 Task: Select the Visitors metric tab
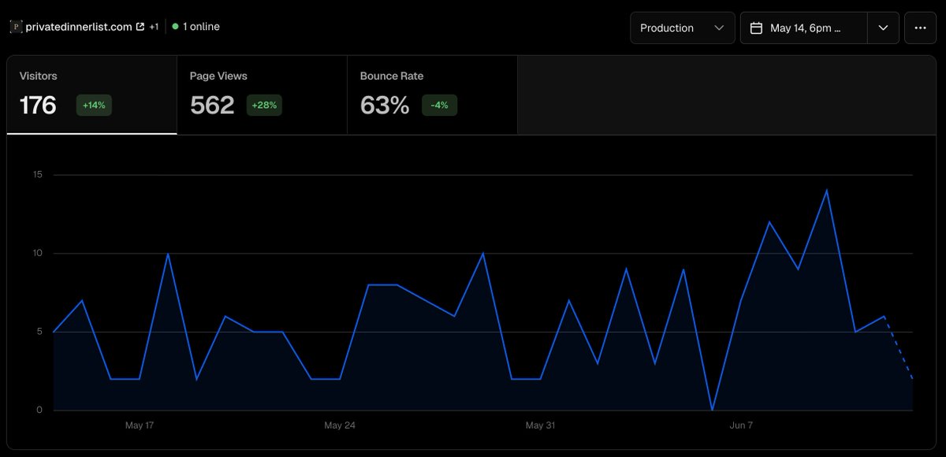click(92, 95)
